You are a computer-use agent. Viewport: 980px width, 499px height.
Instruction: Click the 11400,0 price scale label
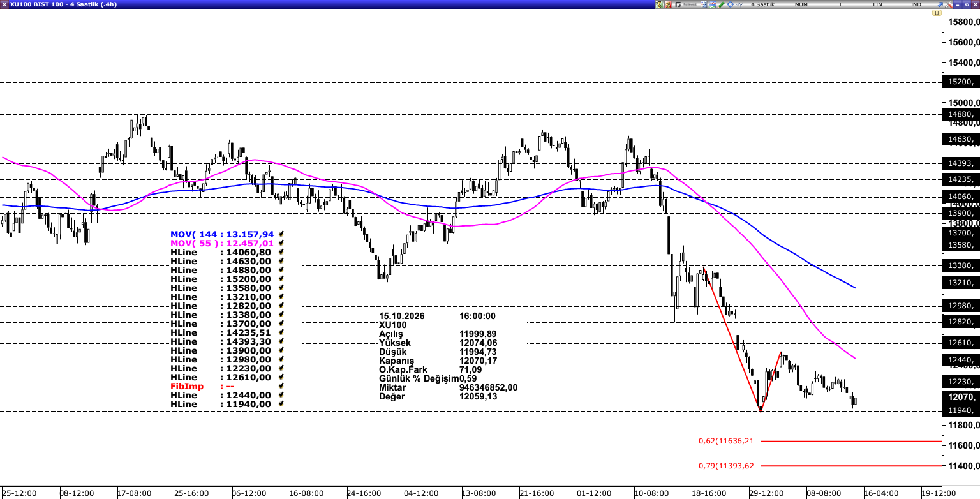tap(963, 466)
